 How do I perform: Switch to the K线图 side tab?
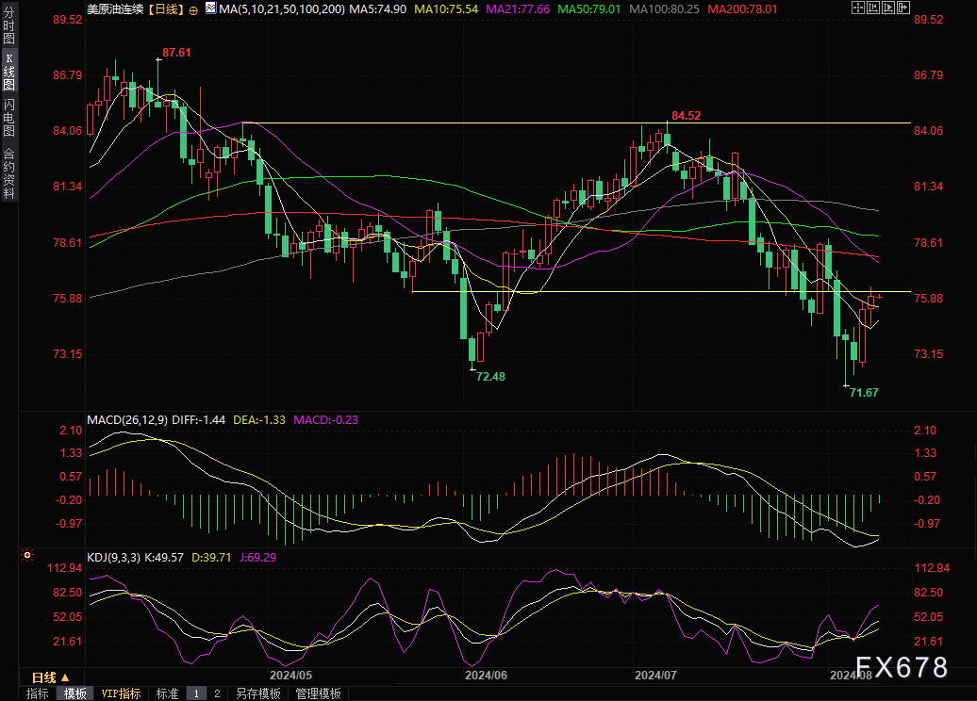(x=8, y=72)
